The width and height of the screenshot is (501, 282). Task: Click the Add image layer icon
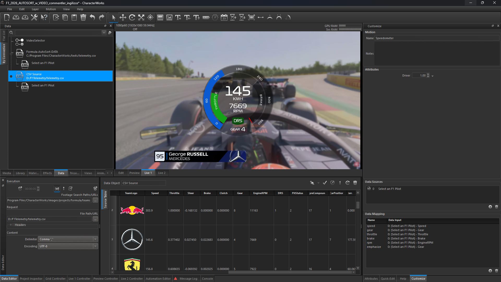[x=169, y=17]
